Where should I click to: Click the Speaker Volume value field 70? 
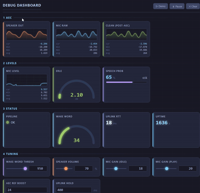click(84, 169)
